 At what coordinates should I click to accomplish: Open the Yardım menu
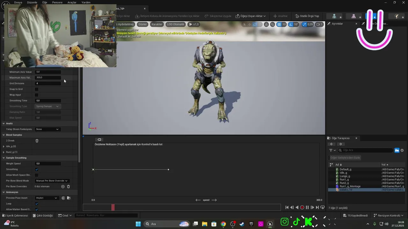click(x=86, y=2)
